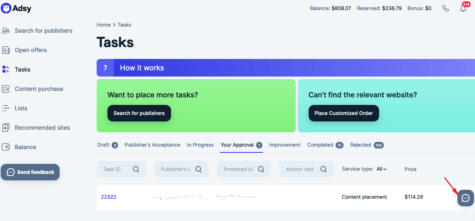Open the Service type All dropdown
Image resolution: width=475 pixels, height=221 pixels.
pyautogui.click(x=382, y=169)
